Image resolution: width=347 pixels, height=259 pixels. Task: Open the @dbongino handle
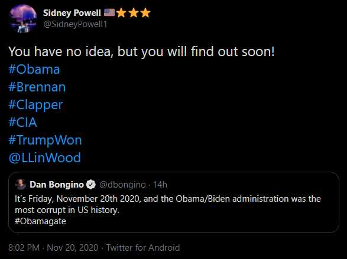[x=122, y=185]
